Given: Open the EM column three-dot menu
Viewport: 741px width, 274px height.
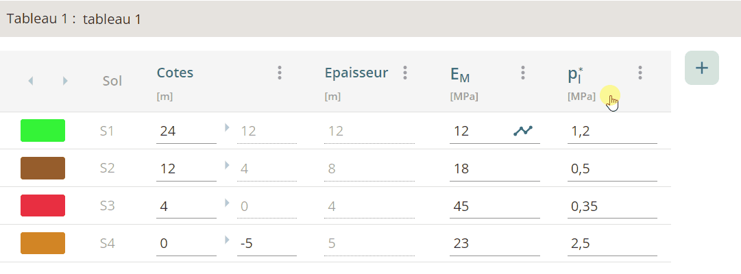Looking at the screenshot, I should [x=523, y=73].
